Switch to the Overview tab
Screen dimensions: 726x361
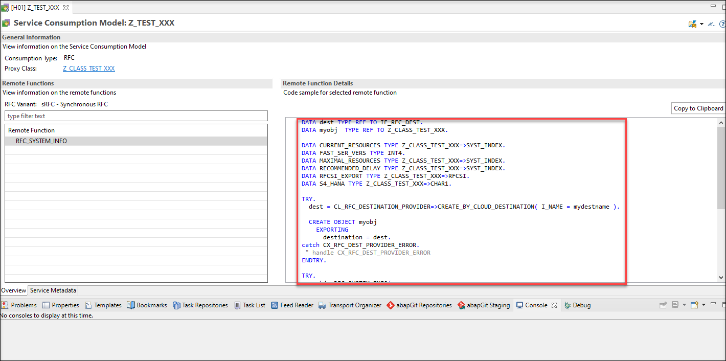tap(14, 290)
